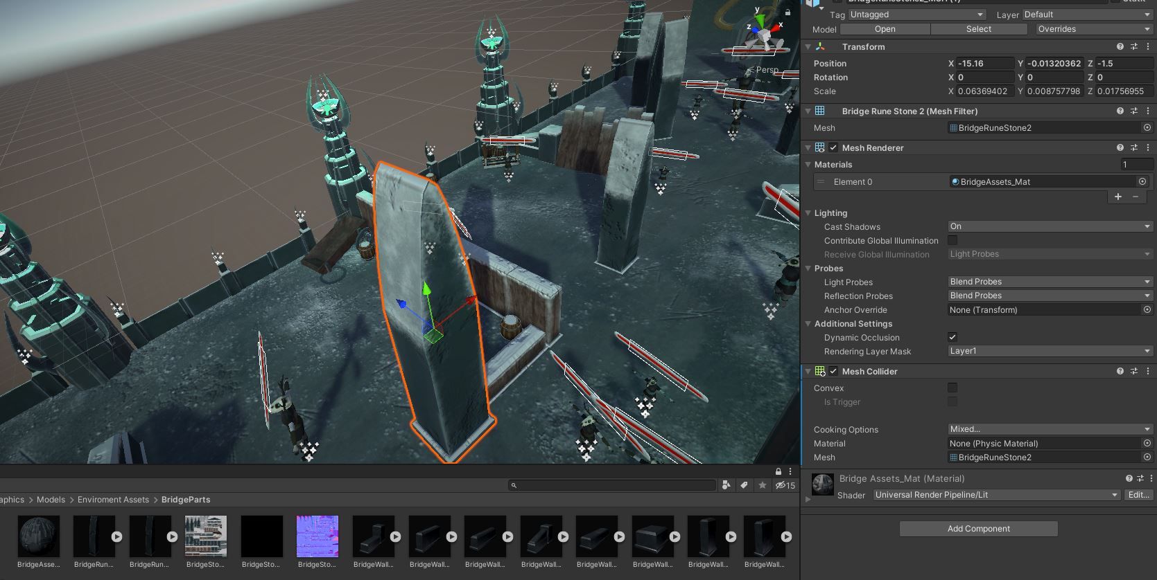Viewport: 1157px width, 580px height.
Task: Disable the Mesh Renderer component checkbox
Action: tap(833, 147)
